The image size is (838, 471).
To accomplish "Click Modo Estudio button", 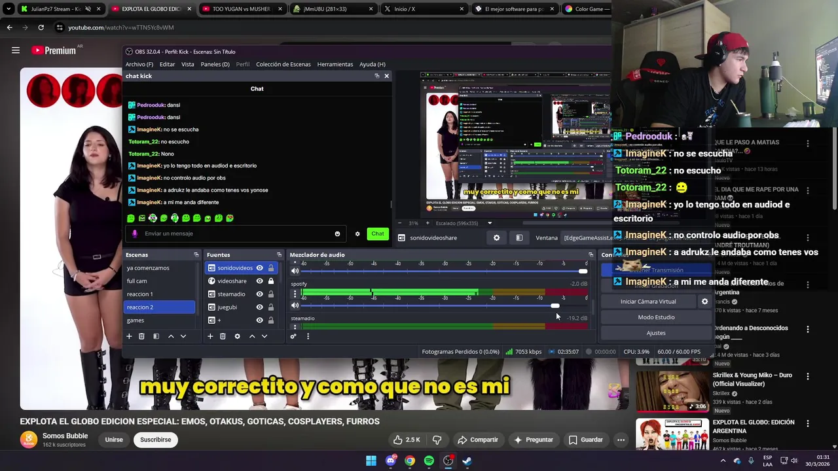I will point(656,317).
